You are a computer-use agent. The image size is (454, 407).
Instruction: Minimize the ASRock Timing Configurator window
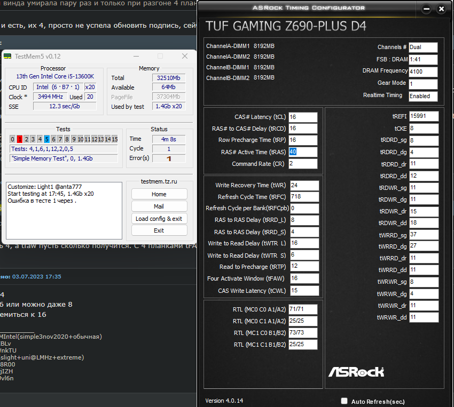point(427,9)
